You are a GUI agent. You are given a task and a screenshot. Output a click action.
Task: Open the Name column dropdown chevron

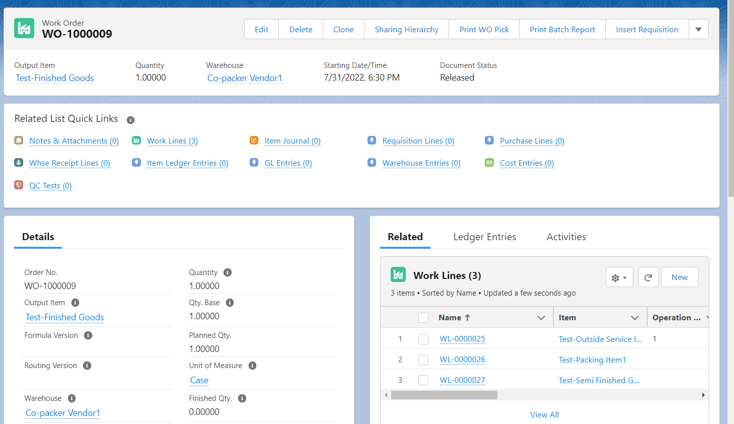(541, 318)
